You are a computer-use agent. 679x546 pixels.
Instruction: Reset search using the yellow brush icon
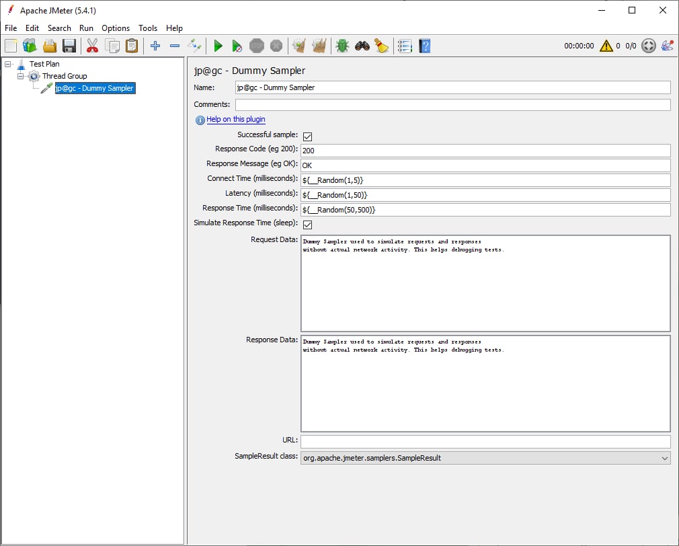click(381, 46)
